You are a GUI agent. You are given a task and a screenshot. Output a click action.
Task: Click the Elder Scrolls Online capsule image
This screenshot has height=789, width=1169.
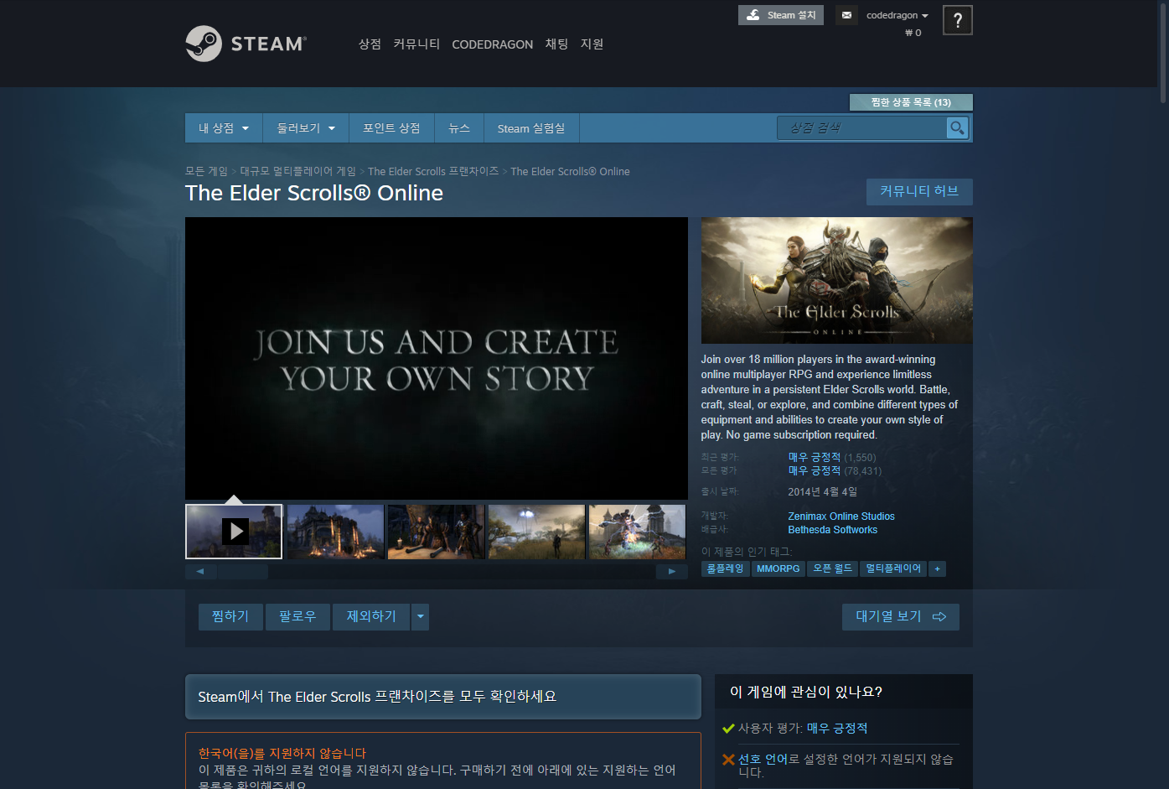[x=837, y=280]
